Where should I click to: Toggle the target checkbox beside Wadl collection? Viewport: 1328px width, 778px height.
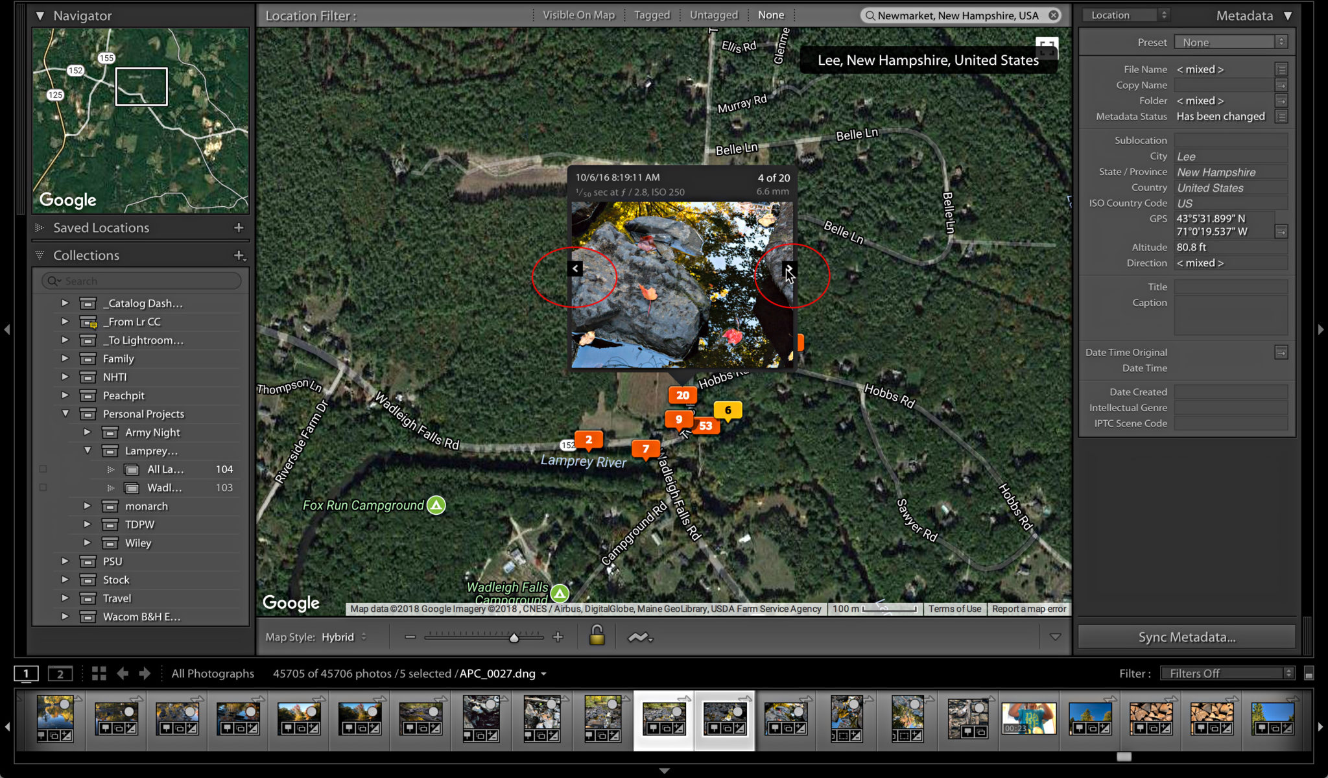43,487
